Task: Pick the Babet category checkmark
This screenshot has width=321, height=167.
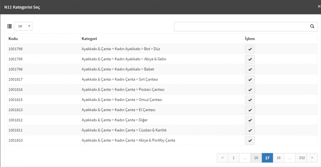Action: [250, 69]
